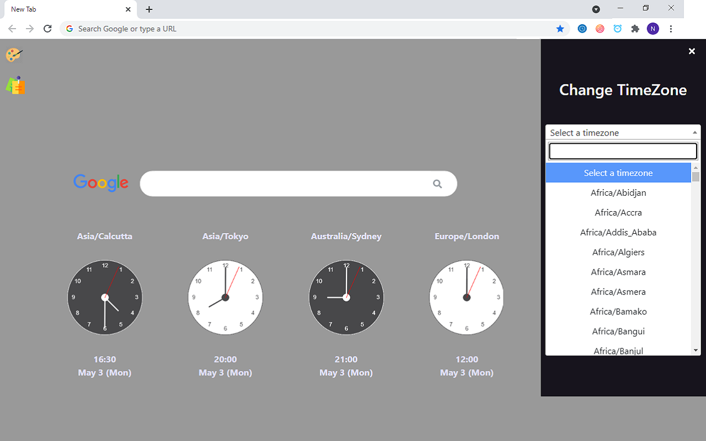
Task: Switch to the 'New Tab' tab
Action: [66, 9]
